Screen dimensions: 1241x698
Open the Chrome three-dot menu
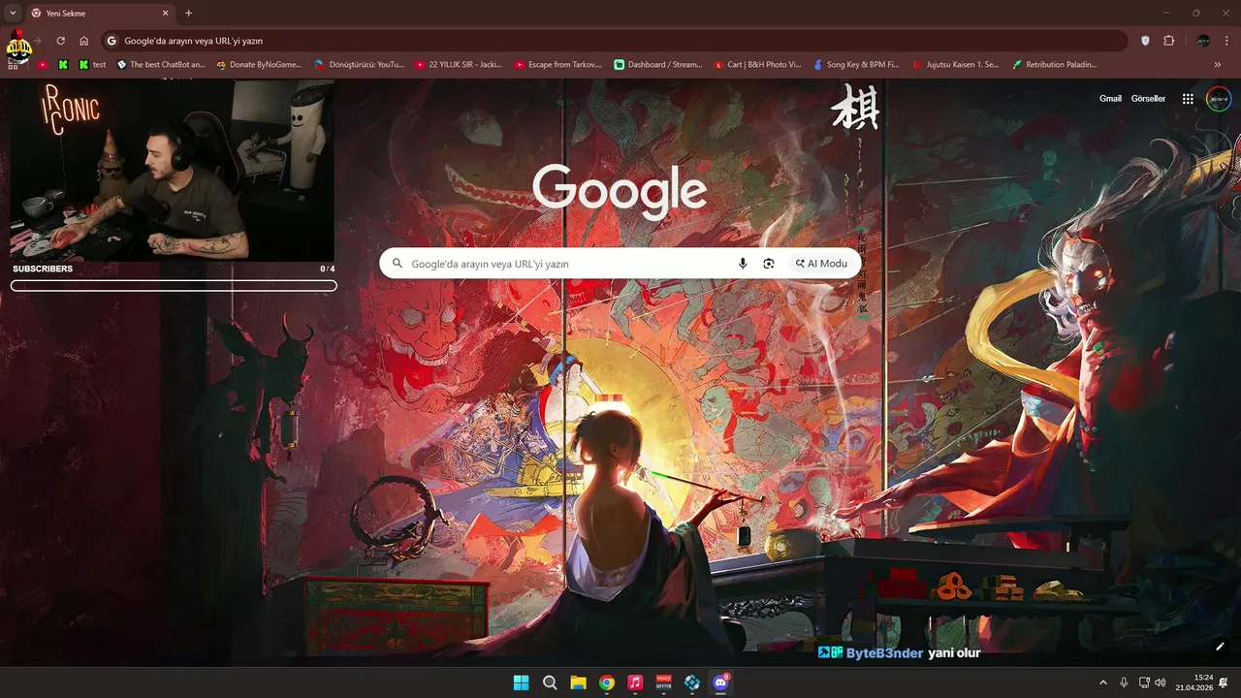pyautogui.click(x=1226, y=41)
